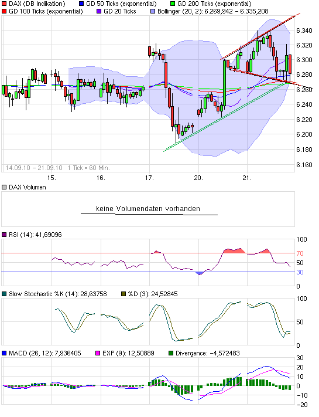Click the green Divergence legend swatch
The width and height of the screenshot is (319, 417).
click(x=171, y=353)
